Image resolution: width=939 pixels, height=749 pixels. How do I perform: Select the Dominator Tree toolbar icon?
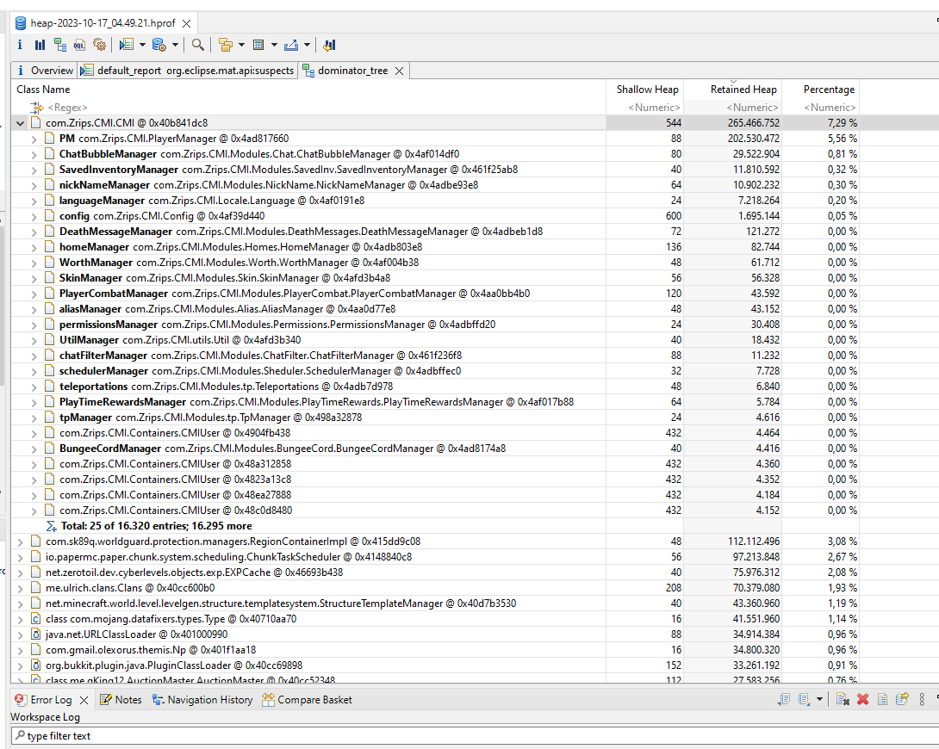tap(60, 44)
